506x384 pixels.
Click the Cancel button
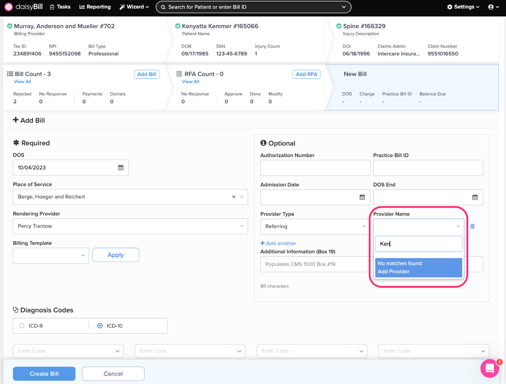113,374
